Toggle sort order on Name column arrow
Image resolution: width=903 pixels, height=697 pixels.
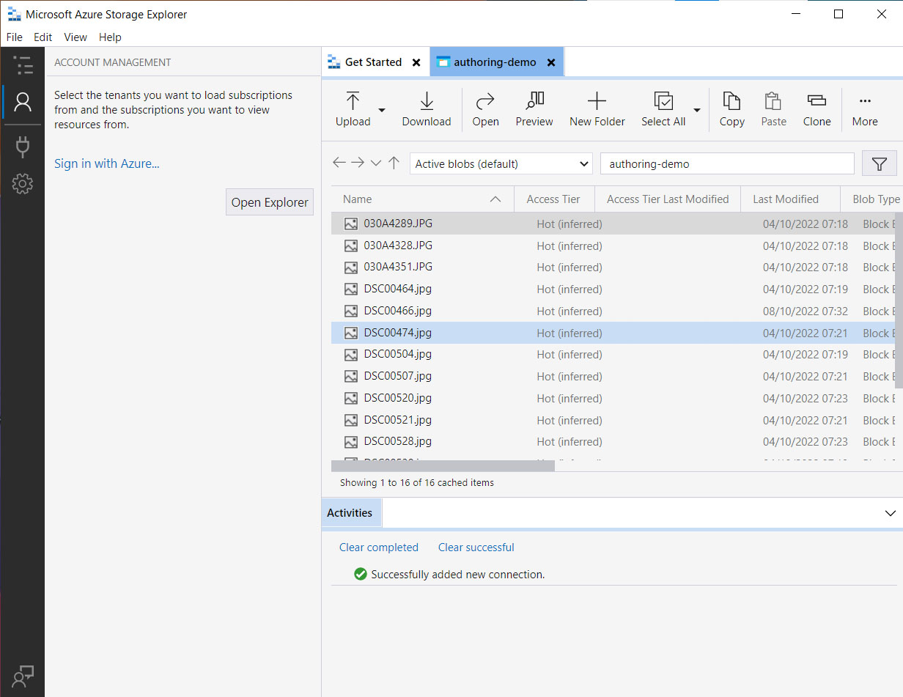(495, 199)
